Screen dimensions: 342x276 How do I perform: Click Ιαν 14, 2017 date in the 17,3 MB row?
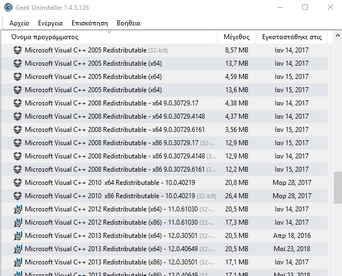coord(292,222)
